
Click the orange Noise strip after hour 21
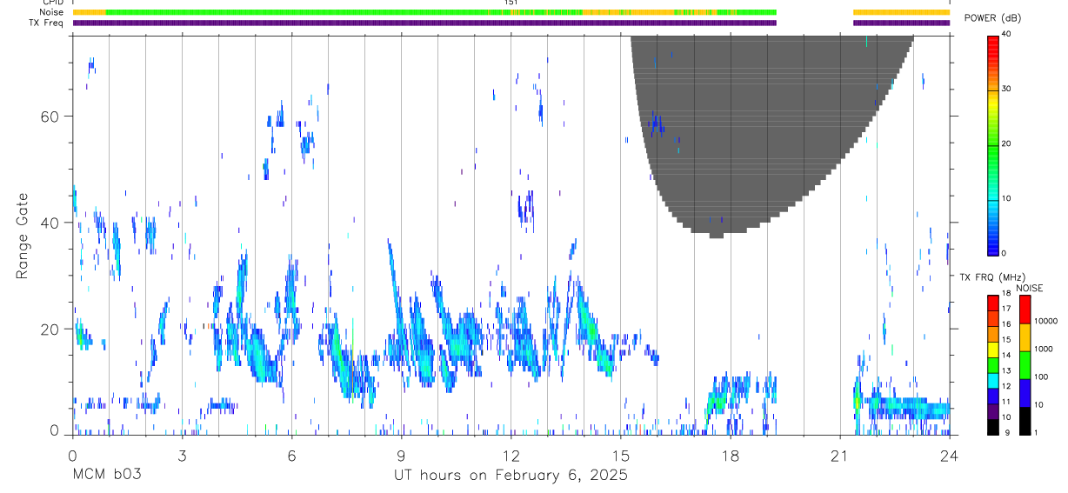click(x=901, y=12)
